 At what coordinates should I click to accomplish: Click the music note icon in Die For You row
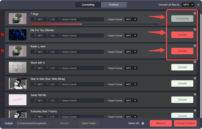pos(35,35)
